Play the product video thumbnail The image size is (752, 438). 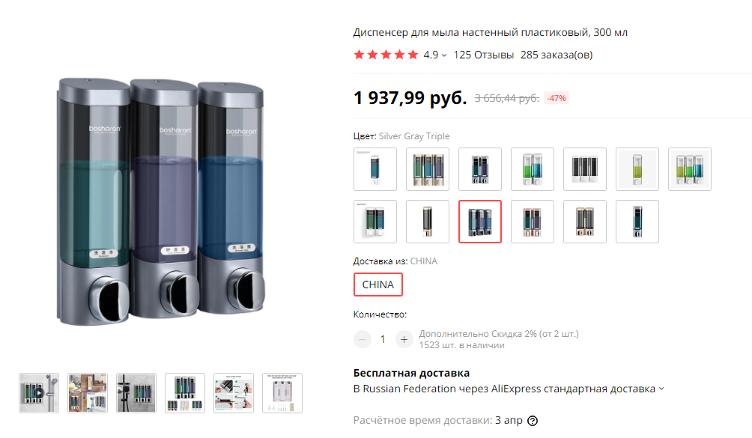[39, 393]
